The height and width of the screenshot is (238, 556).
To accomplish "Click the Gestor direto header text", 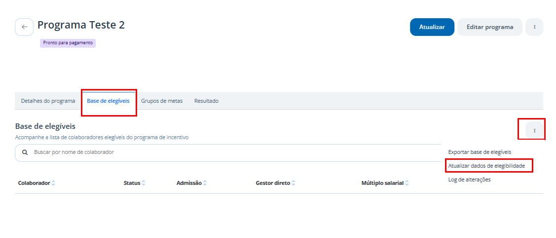I will (x=273, y=183).
